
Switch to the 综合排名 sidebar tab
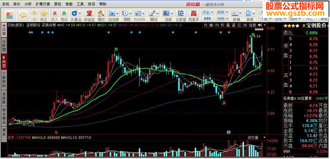coord(4,116)
